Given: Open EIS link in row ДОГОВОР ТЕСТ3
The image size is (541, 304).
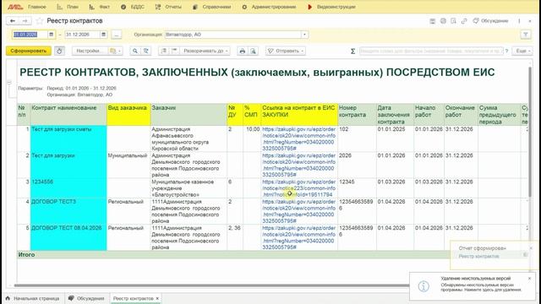Looking at the screenshot, I should click(298, 211).
